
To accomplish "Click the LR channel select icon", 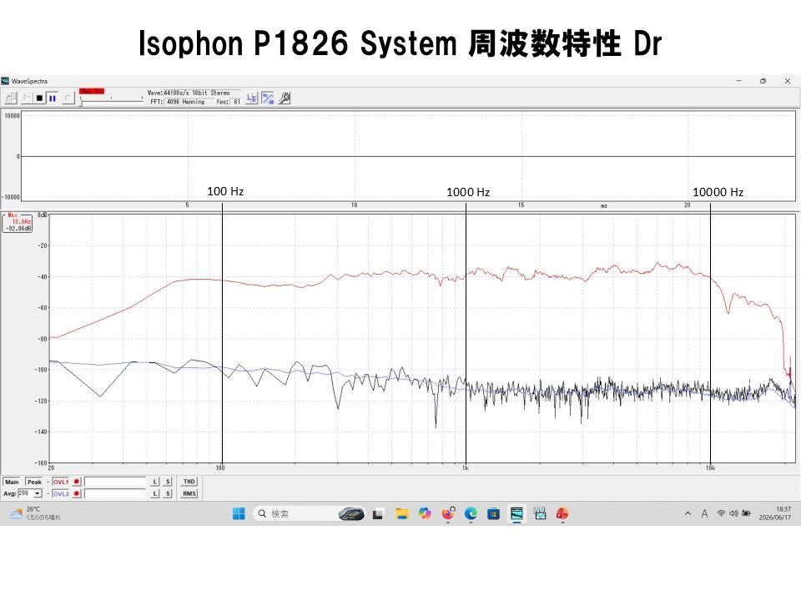I will click(252, 98).
